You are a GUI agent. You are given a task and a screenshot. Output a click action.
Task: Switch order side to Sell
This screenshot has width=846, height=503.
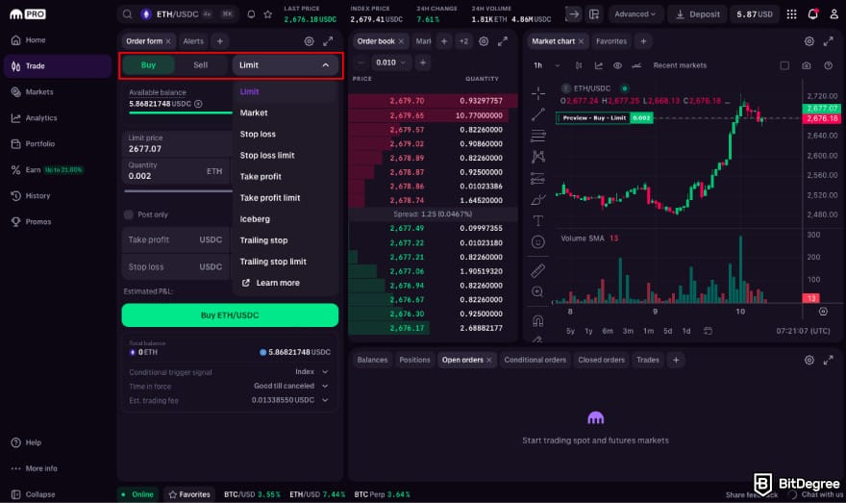[201, 64]
